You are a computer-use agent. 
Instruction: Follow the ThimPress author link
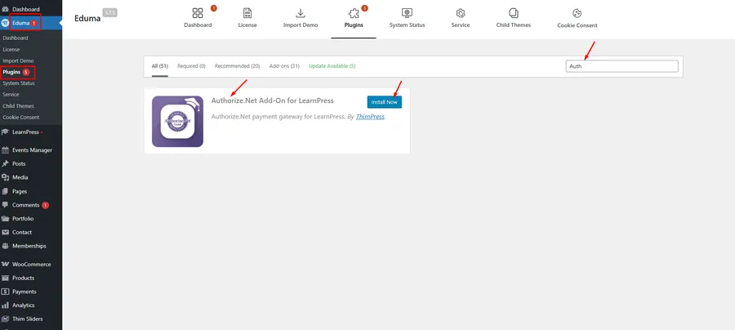click(x=370, y=117)
